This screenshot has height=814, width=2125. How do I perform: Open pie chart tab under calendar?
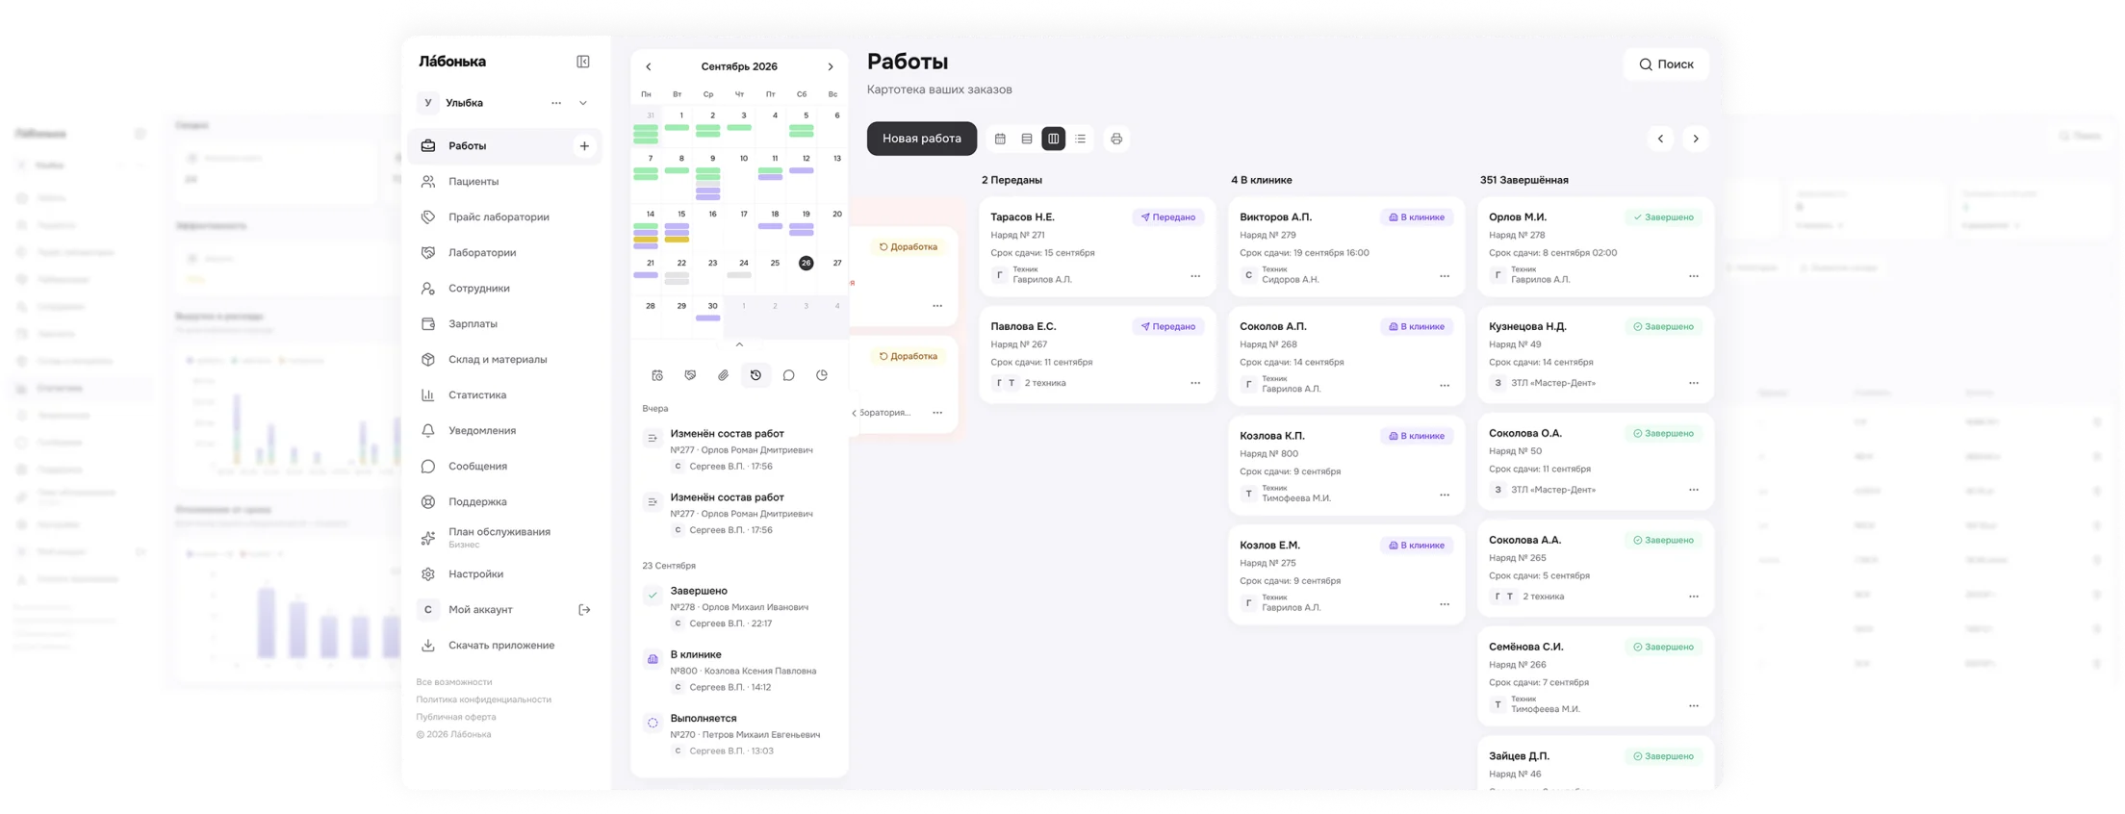coord(822,375)
